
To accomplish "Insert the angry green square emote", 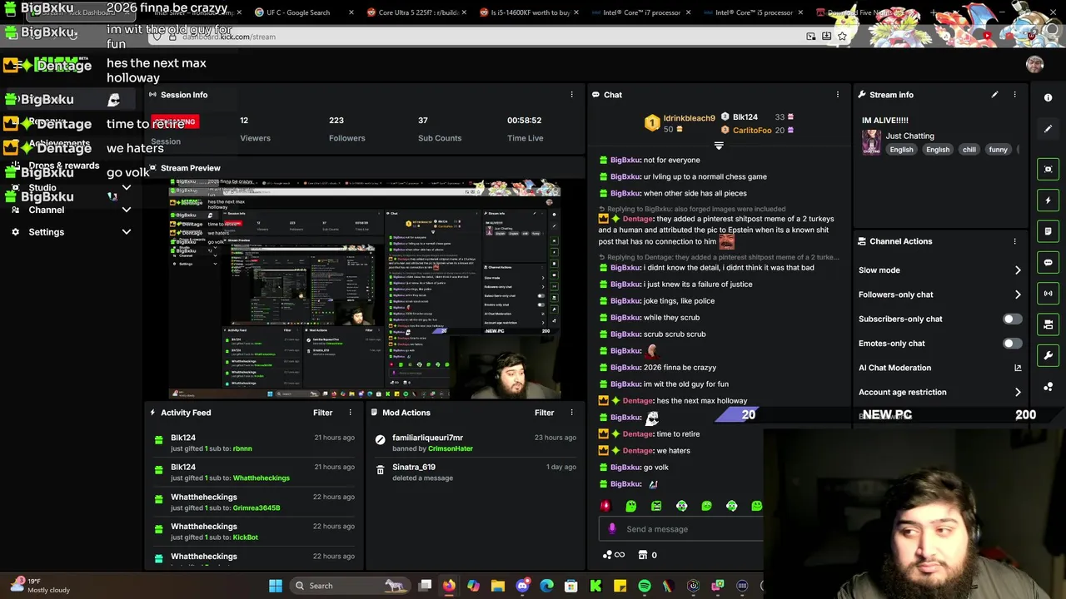I will click(656, 506).
